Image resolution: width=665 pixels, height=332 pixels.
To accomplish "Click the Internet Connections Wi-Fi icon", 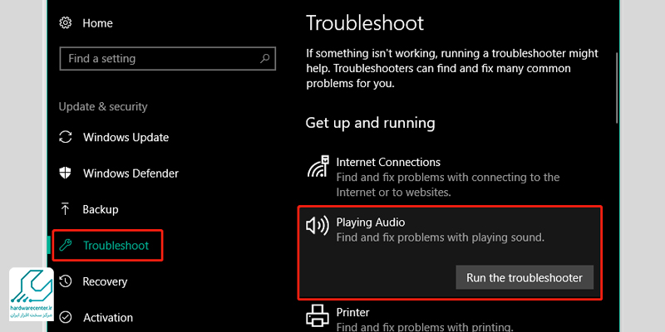I will [x=318, y=168].
